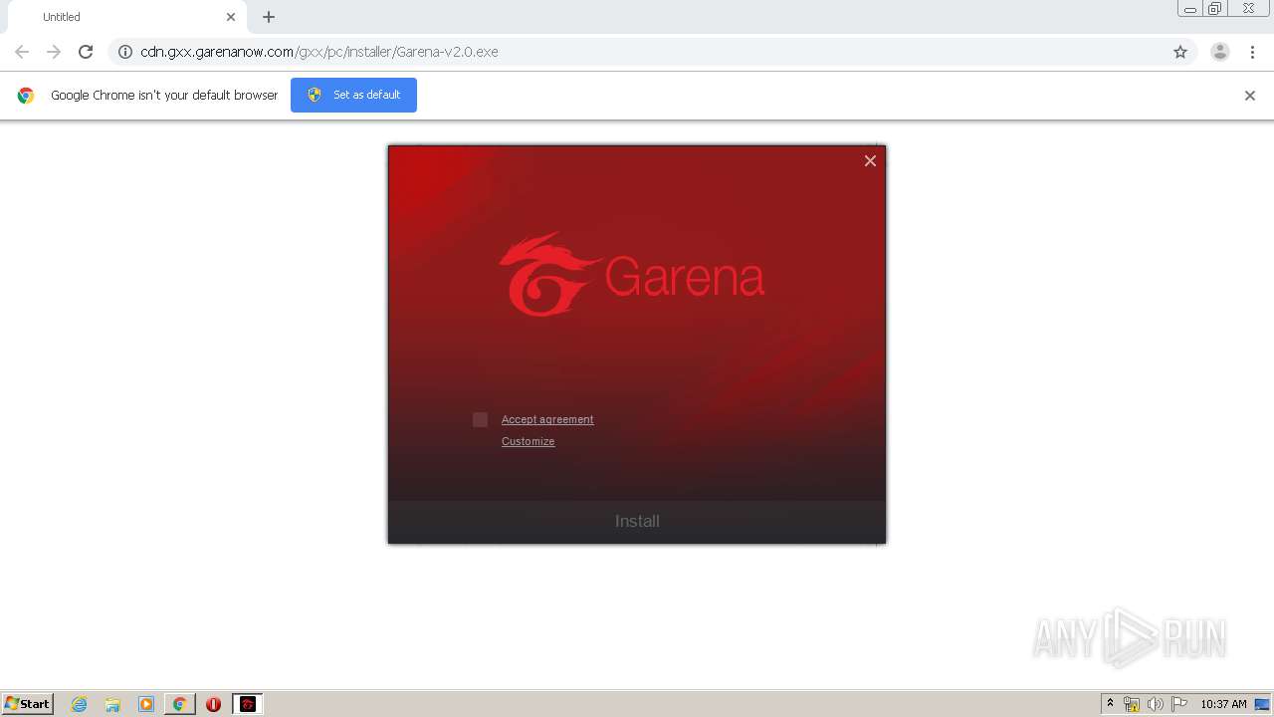This screenshot has width=1274, height=717.
Task: Open the Accept agreement link
Action: (x=547, y=419)
